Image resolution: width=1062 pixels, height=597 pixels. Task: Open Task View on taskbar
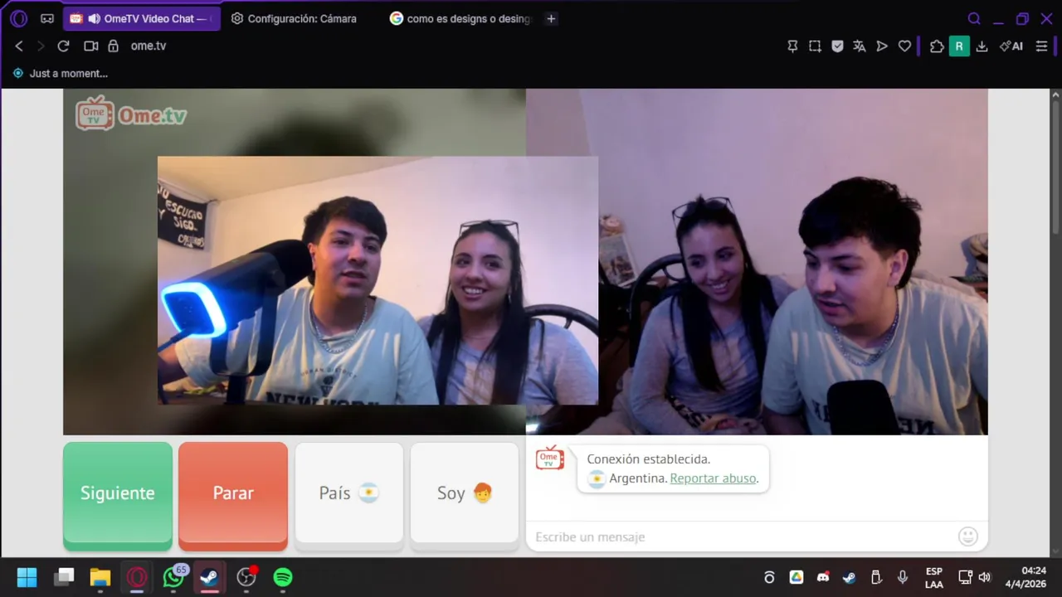point(64,577)
